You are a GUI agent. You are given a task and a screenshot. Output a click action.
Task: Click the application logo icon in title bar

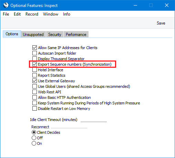tap(6, 5)
